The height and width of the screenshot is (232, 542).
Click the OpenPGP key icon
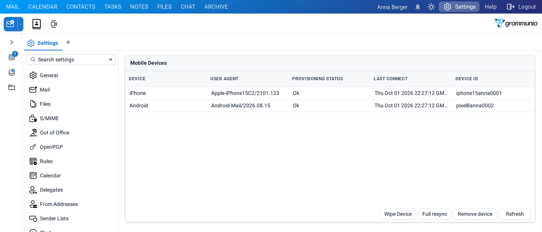pyautogui.click(x=33, y=147)
